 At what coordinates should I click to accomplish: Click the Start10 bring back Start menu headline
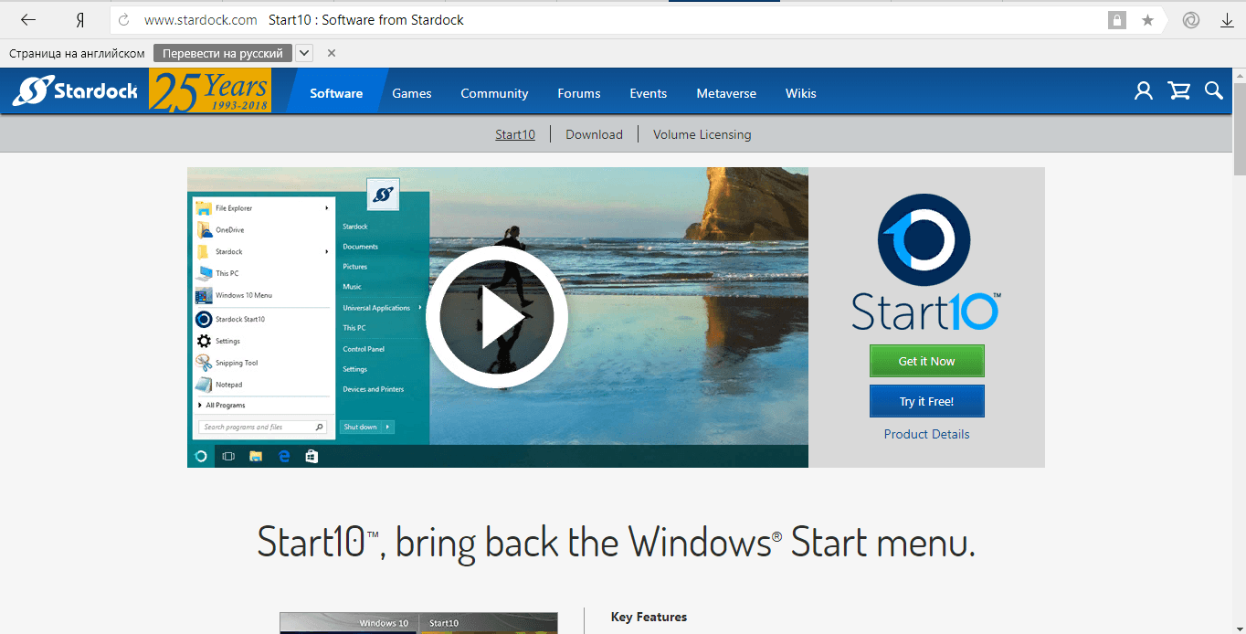click(x=617, y=541)
